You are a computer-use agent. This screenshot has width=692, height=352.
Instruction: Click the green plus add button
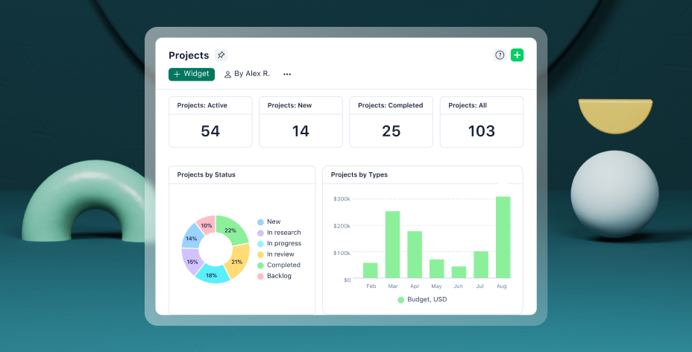(517, 55)
